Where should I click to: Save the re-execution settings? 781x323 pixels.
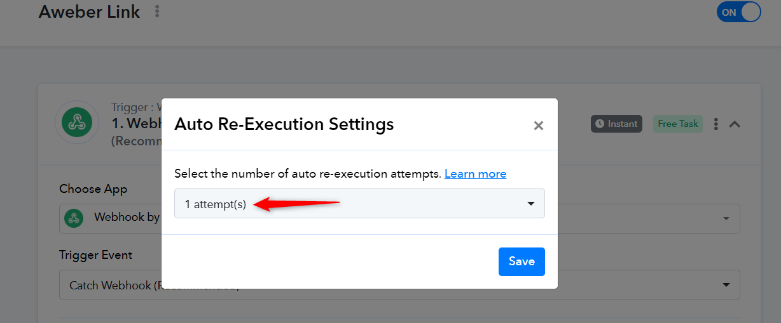click(x=522, y=261)
